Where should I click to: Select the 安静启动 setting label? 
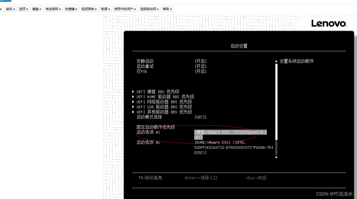pos(145,61)
